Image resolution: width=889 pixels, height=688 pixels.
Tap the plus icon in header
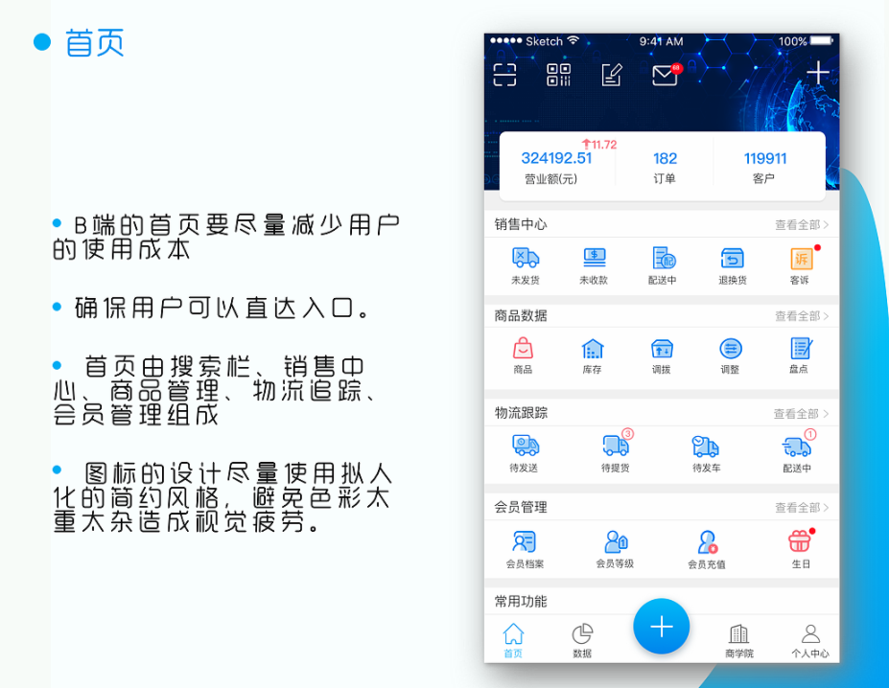coord(818,73)
